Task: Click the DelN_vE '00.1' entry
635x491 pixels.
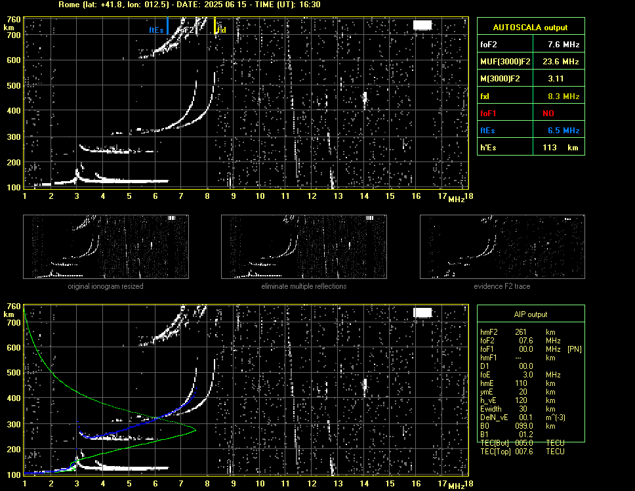Action: coord(522,417)
